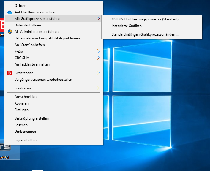This screenshot has height=171, width=210.
Task: Click Dateipfad öffnen
Action: pyautogui.click(x=28, y=25)
